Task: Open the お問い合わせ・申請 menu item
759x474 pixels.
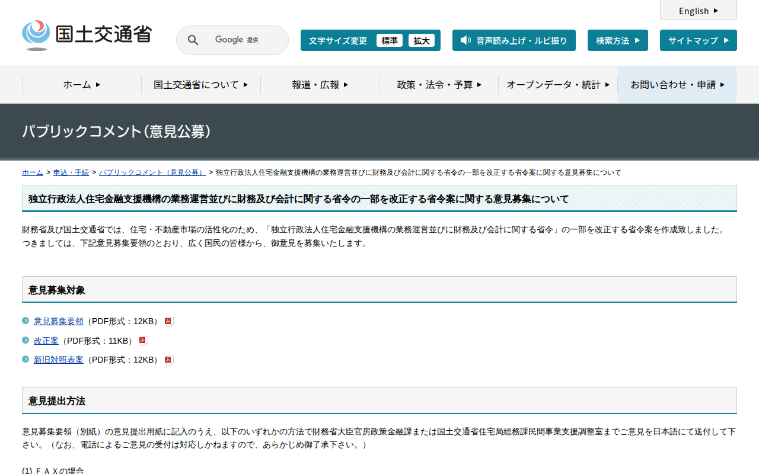Action: 677,85
